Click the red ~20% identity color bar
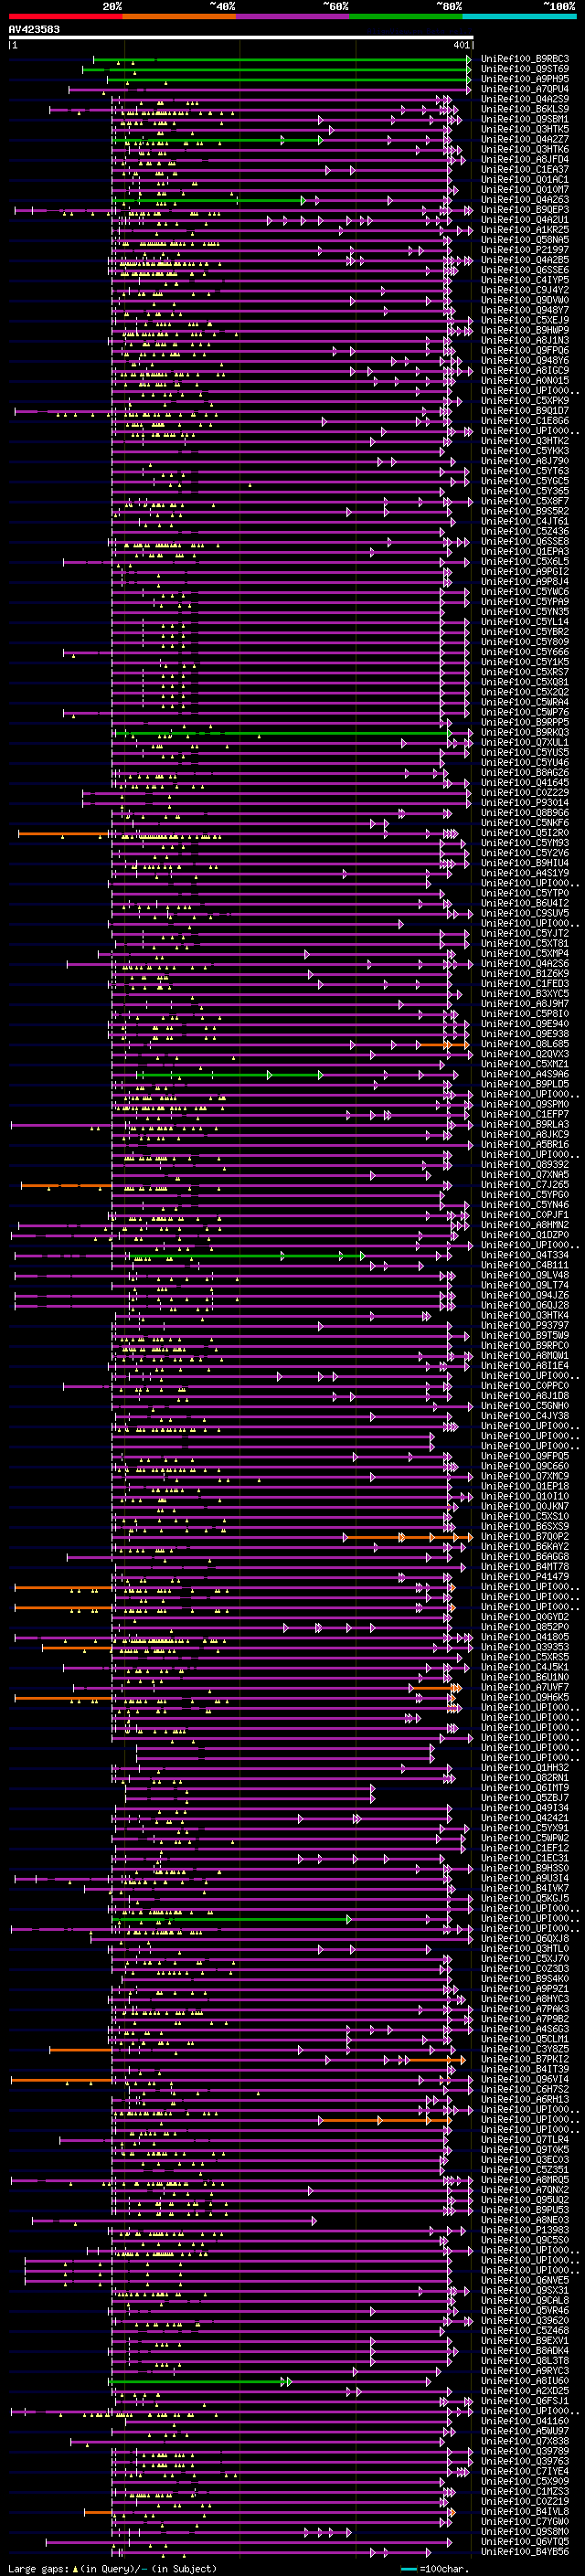This screenshot has width=585, height=2576. pos(65,16)
